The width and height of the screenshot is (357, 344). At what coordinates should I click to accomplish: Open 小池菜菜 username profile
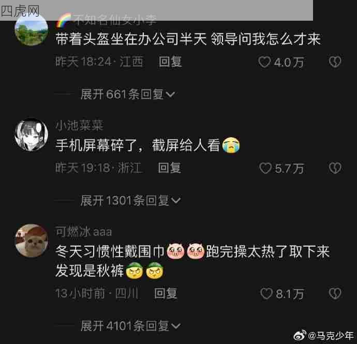(x=80, y=125)
